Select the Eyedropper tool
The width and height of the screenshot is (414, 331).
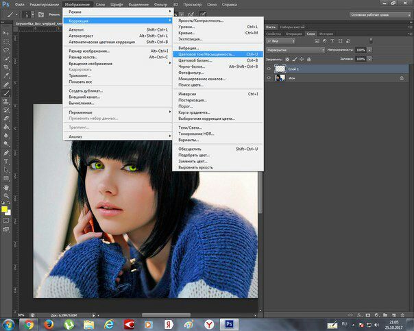point(6,75)
